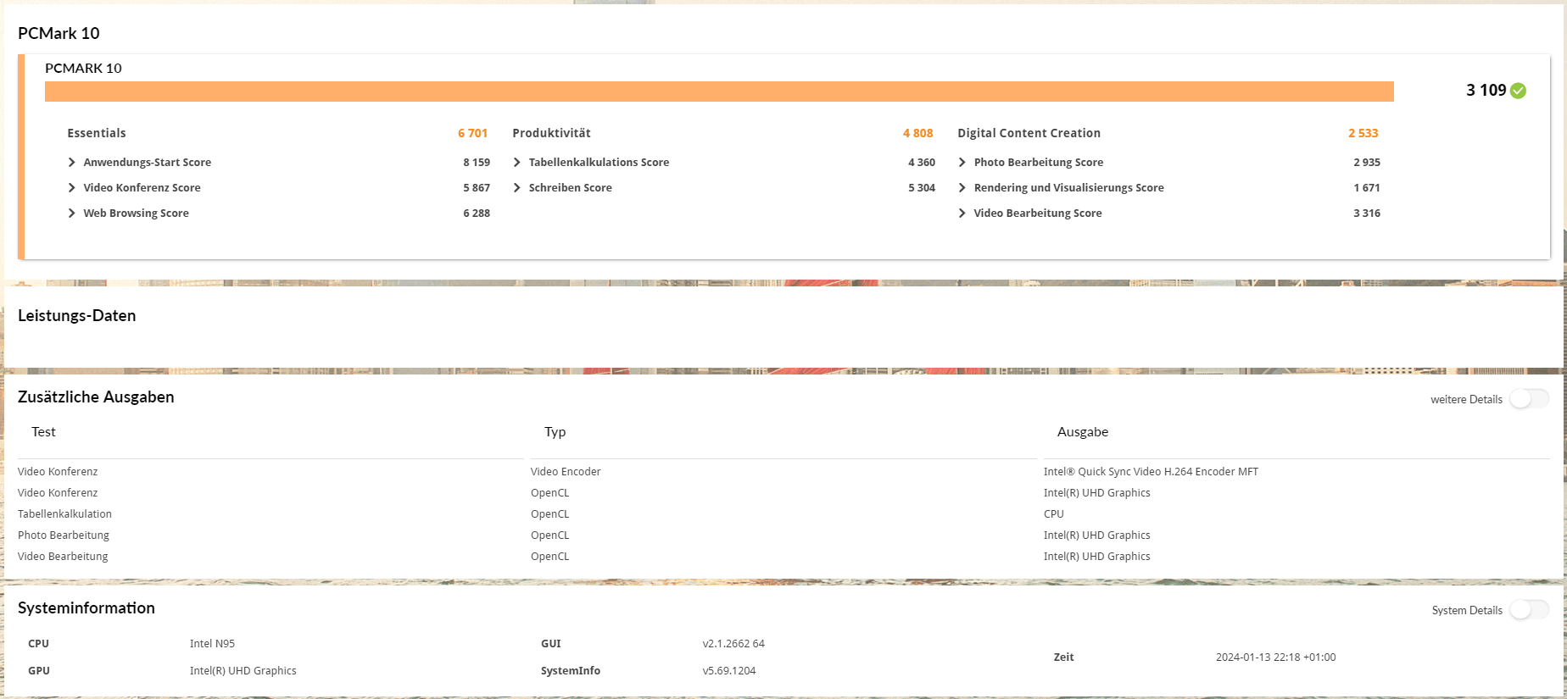Screen dimensions: 1567x699
Task: Click the Typ column header
Action: pos(555,432)
